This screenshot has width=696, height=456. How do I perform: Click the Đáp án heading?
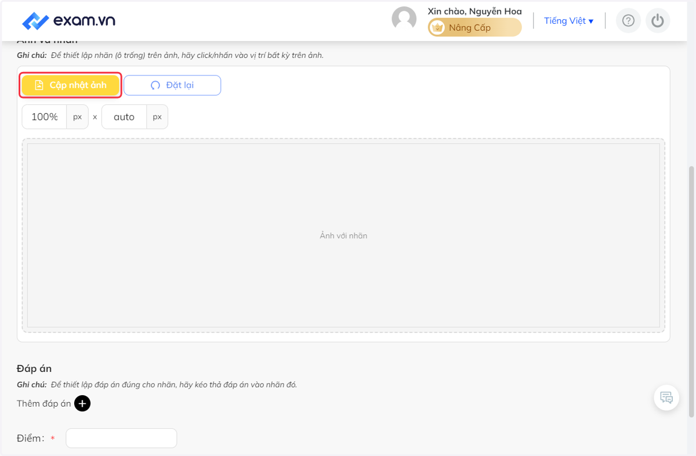(x=34, y=368)
